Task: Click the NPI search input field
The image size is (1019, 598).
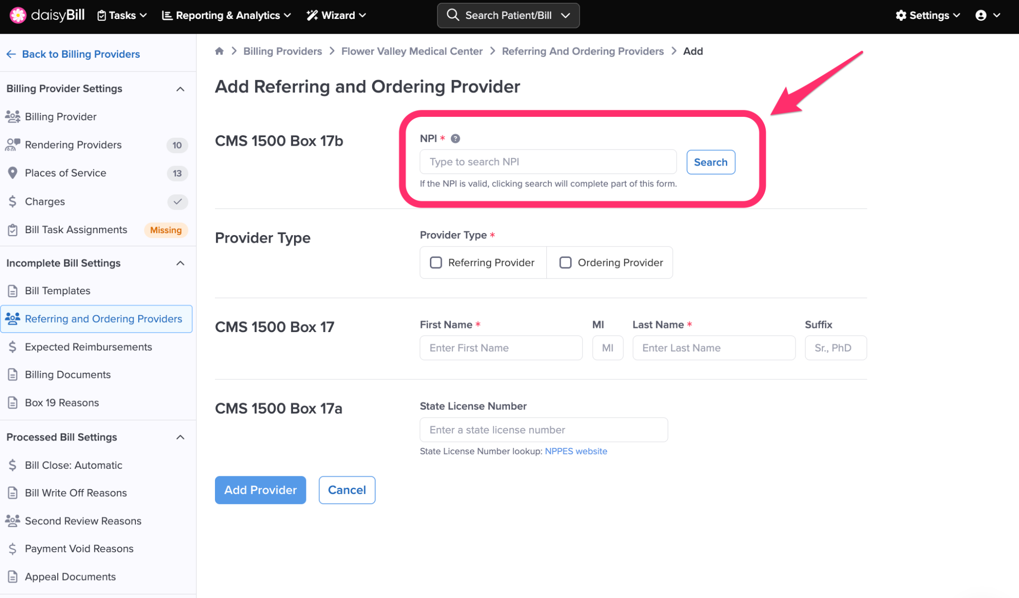Action: [x=547, y=162]
